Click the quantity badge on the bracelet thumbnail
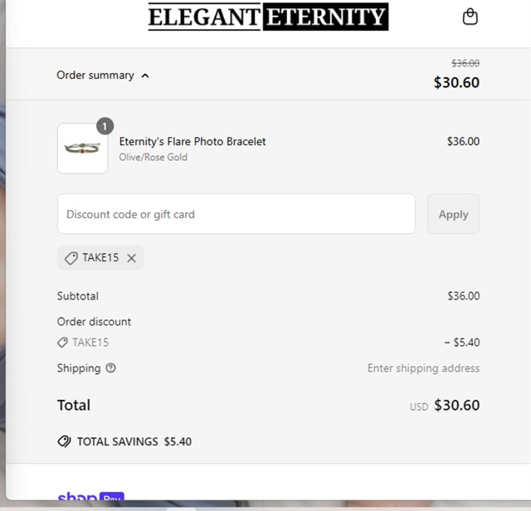The image size is (531, 511). (105, 126)
